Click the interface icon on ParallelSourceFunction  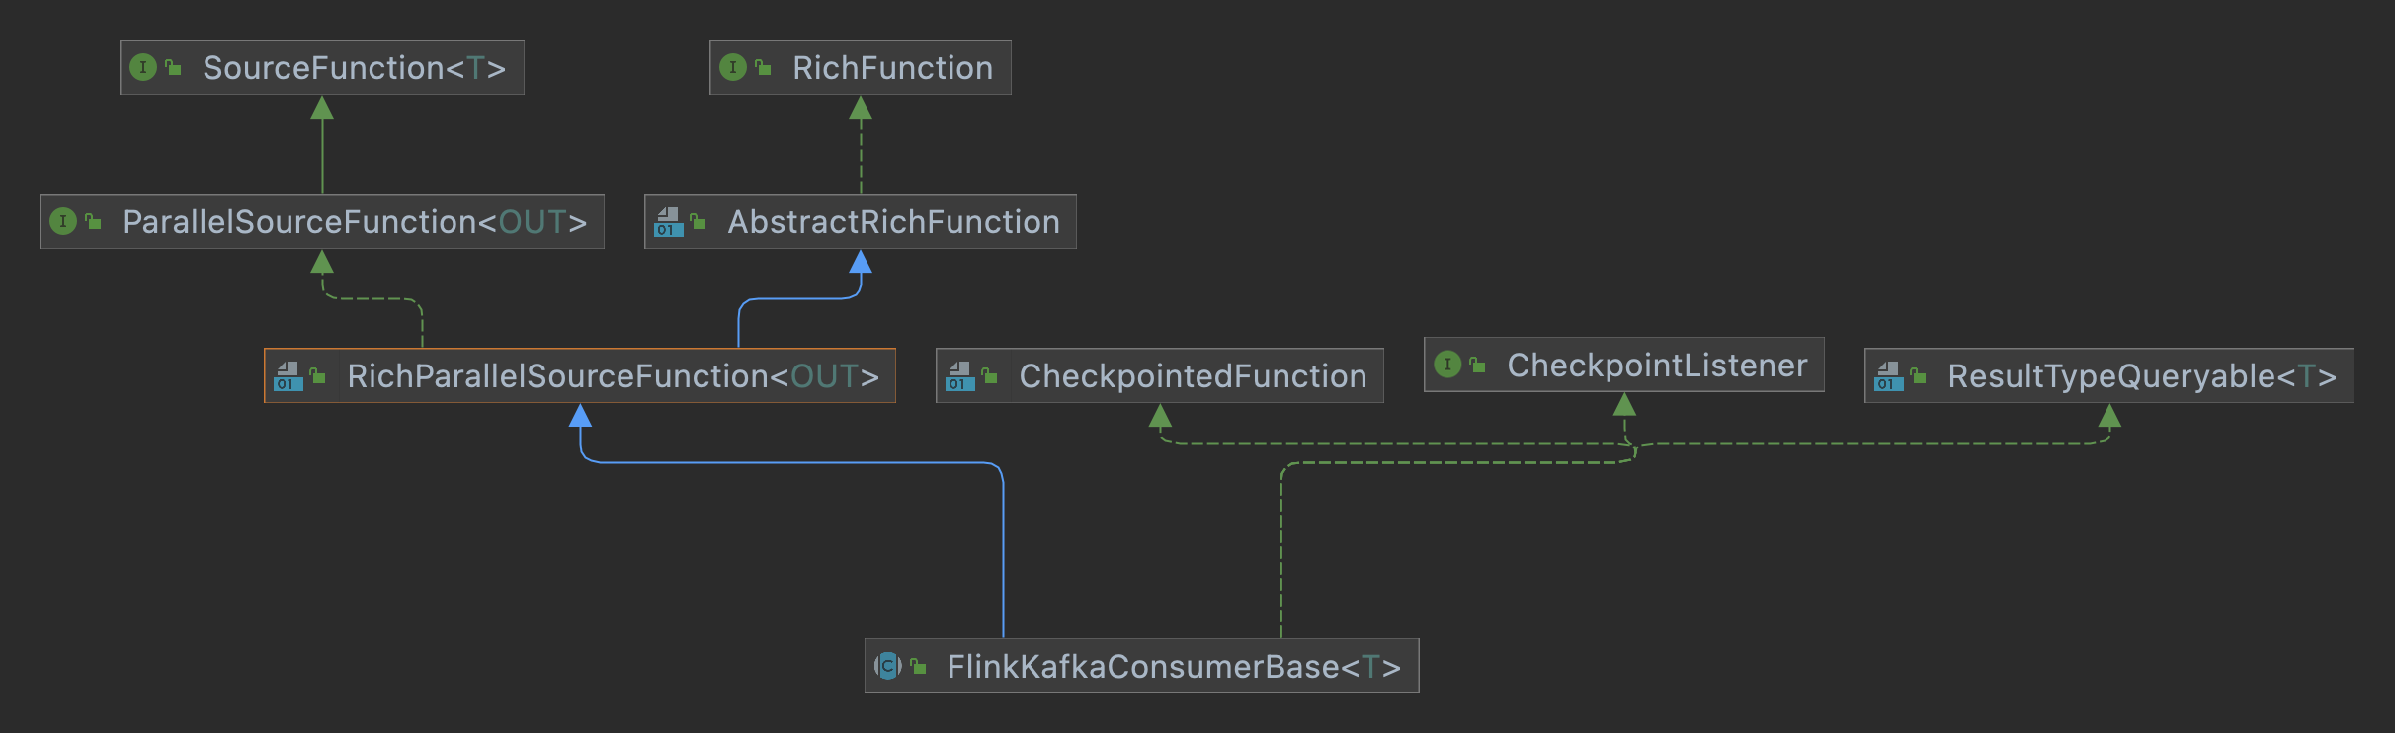click(x=63, y=221)
